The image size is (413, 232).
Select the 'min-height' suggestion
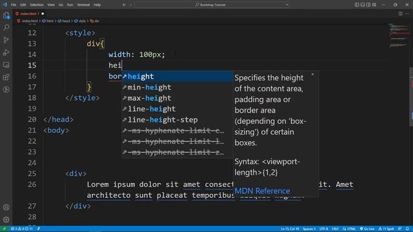point(177,88)
